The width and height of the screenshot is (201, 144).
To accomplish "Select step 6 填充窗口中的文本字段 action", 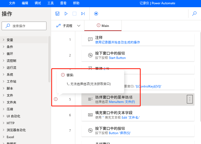I will pyautogui.click(x=138, y=115).
